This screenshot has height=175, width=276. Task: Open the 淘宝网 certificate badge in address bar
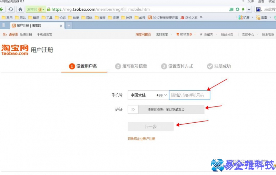(36, 10)
